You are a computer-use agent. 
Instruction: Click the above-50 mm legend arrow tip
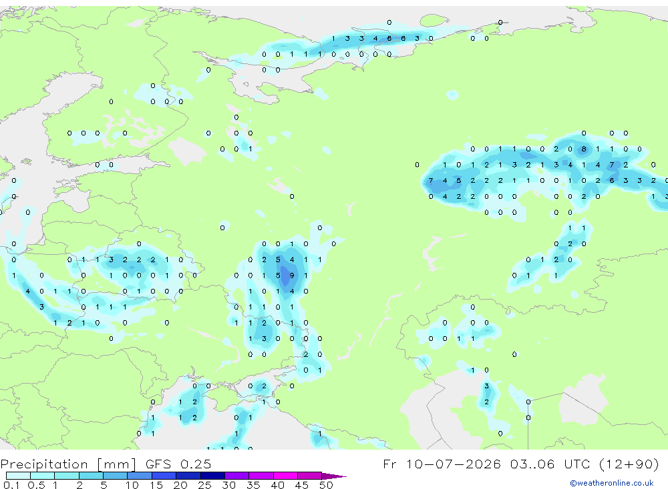[x=335, y=476]
